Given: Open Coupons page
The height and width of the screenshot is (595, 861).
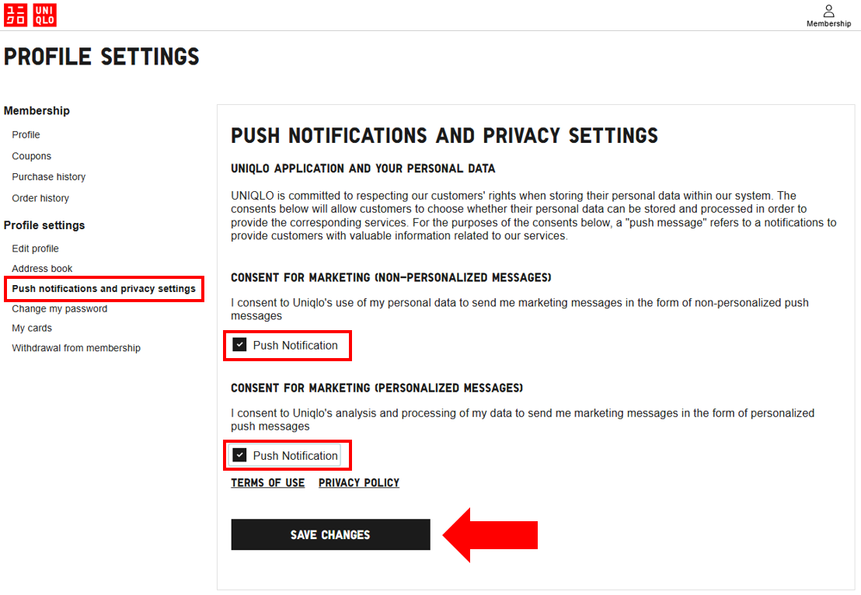Looking at the screenshot, I should pos(31,156).
